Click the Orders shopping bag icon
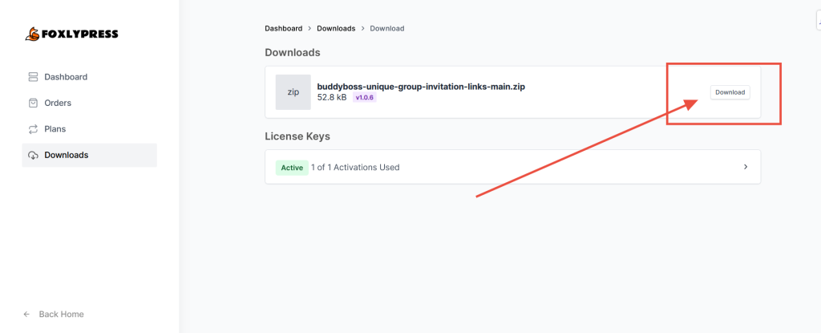Image resolution: width=821 pixels, height=333 pixels. point(33,103)
